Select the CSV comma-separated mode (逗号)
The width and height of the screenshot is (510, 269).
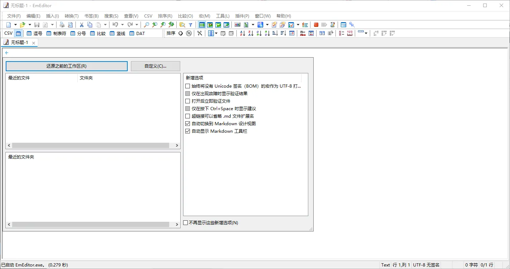click(34, 33)
